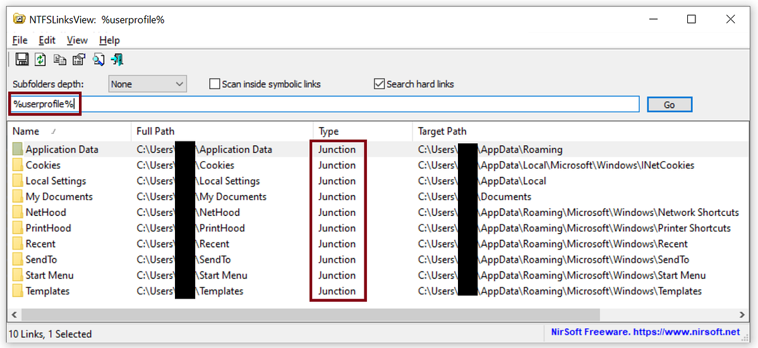Sort by the Type column header

click(x=363, y=131)
